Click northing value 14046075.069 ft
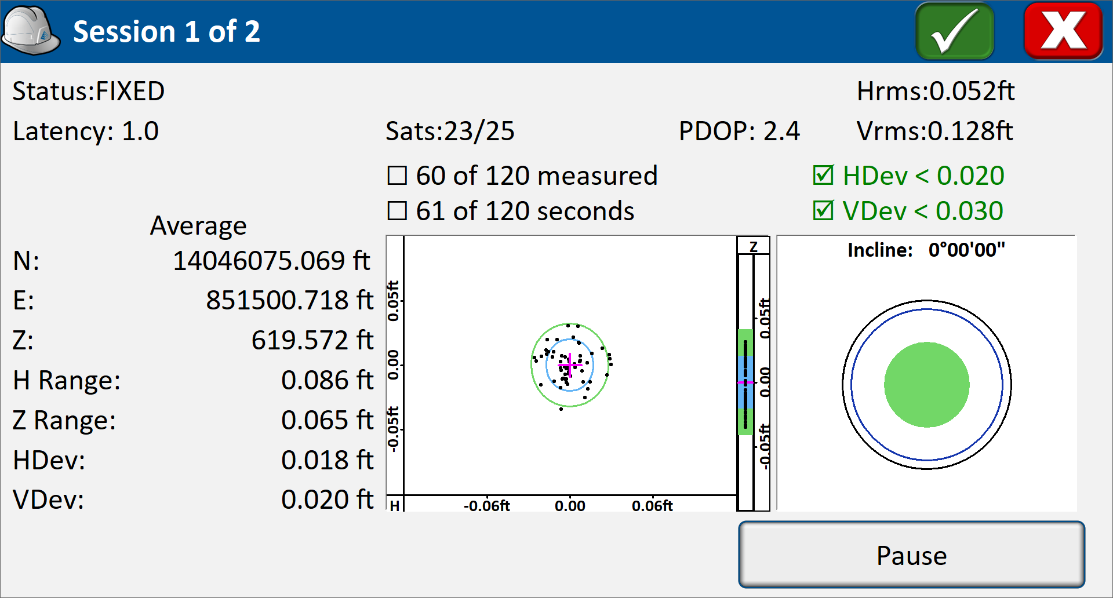1113x598 pixels. [271, 261]
